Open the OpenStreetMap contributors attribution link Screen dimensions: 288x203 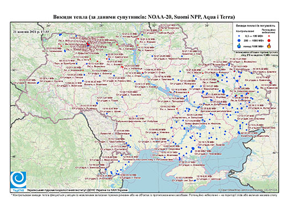point(248,190)
